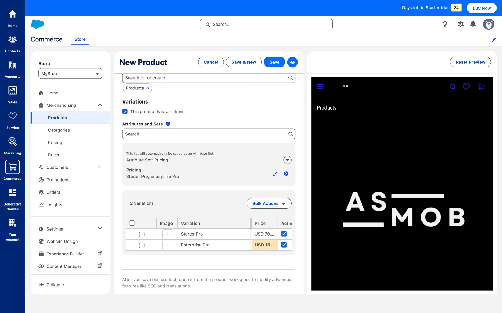Click the Setup gear icon in the header
Viewport: 502px width, 313px height.
pos(461,24)
